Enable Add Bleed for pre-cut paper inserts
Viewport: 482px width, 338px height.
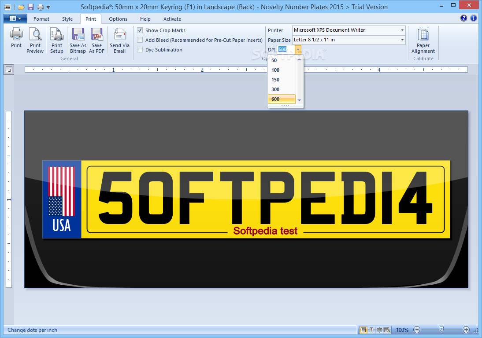[x=140, y=40]
